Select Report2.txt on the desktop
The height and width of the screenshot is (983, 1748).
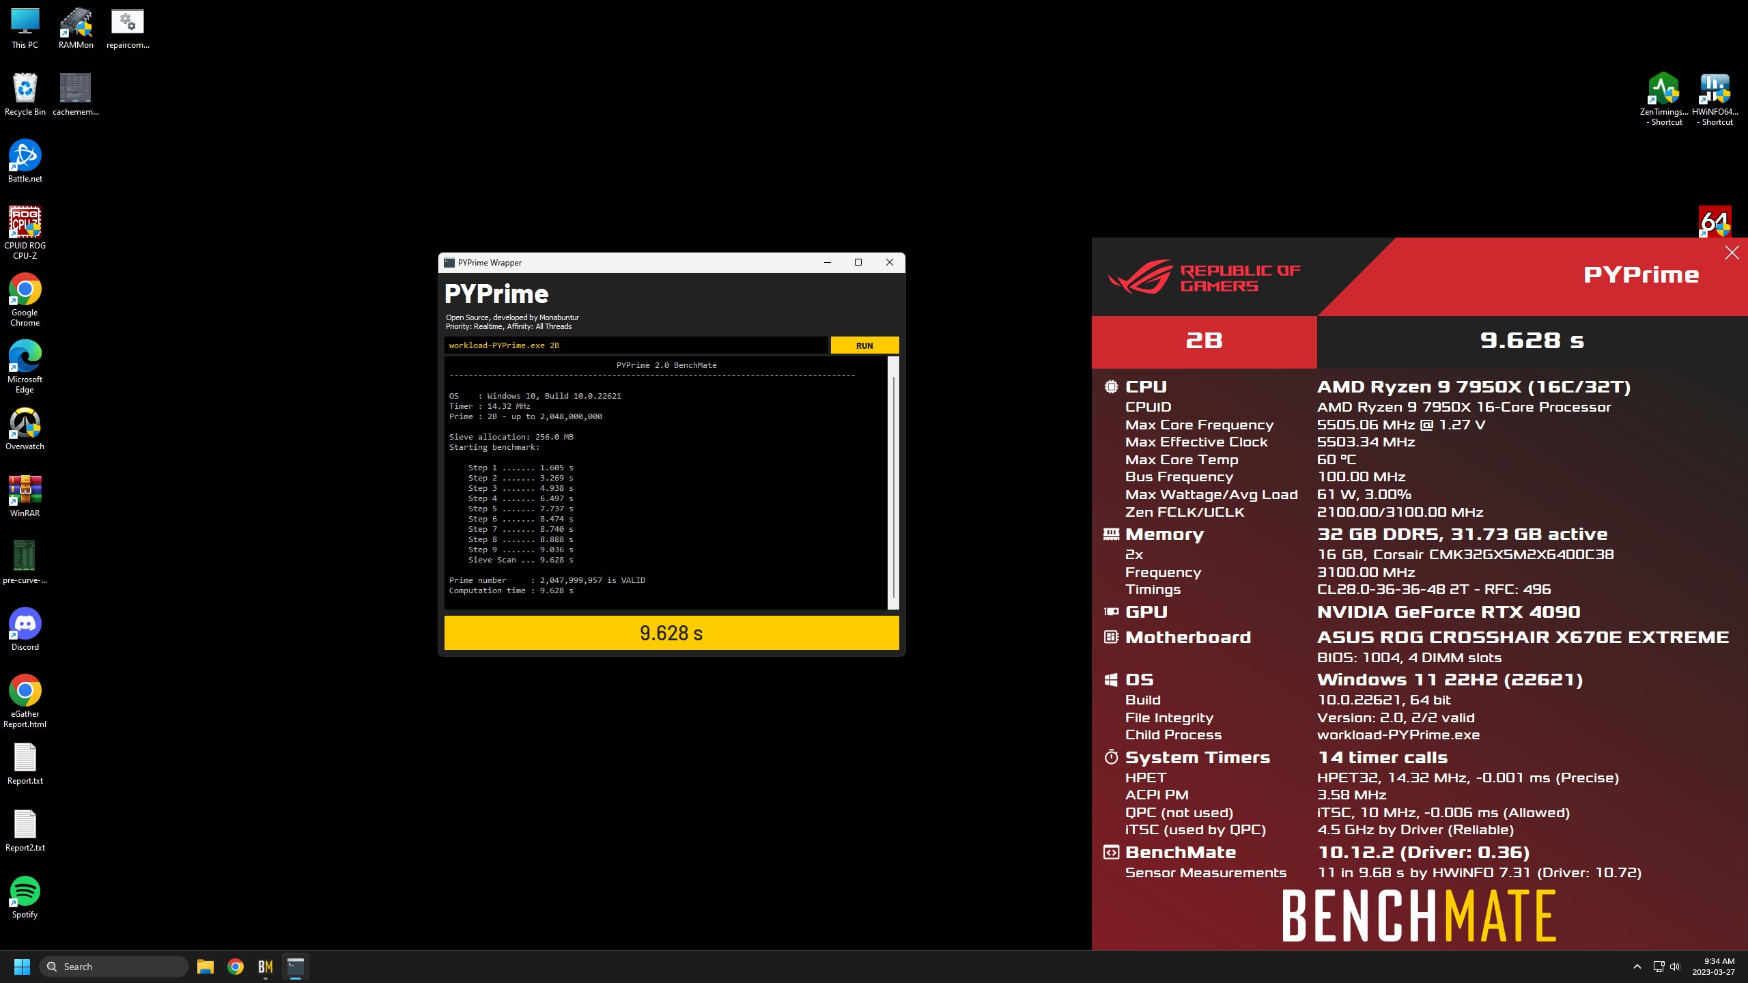pos(25,831)
